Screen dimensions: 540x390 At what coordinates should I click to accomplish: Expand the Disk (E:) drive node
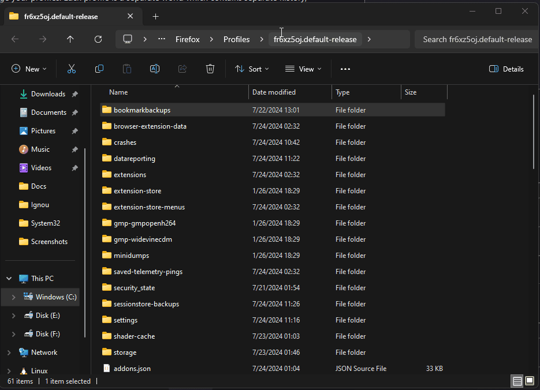(x=13, y=316)
